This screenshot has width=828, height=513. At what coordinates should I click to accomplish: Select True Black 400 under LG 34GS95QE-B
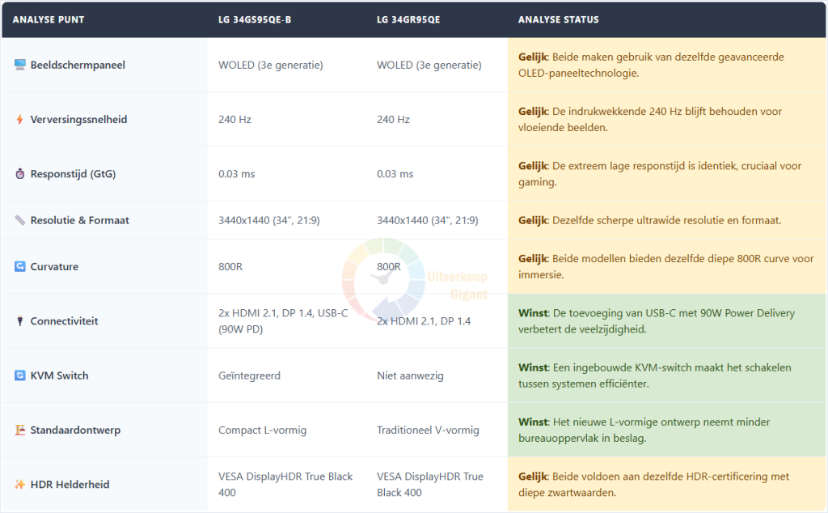[285, 485]
